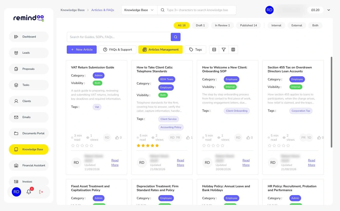This screenshot has height=211, width=340.
Task: Filter by In Review 1
Action: [x=222, y=25]
